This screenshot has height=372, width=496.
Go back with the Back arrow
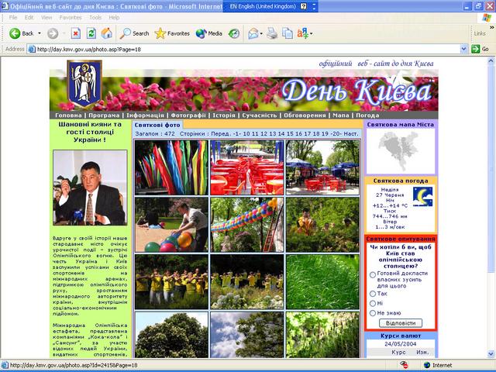[21, 33]
